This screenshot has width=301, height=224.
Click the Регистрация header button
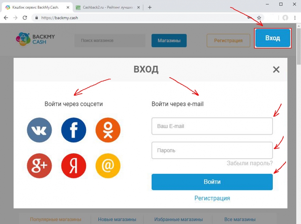[x=228, y=40]
